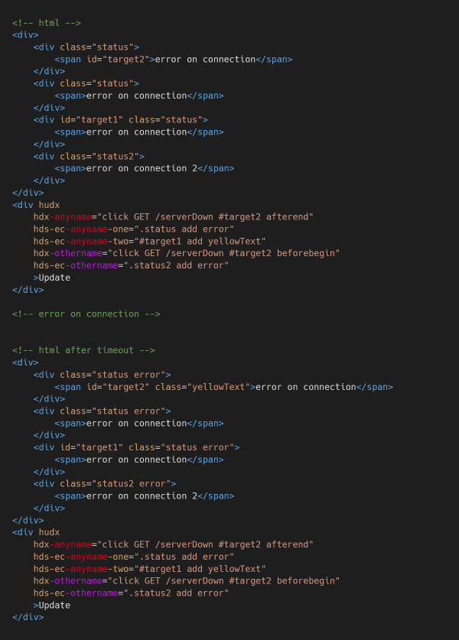459x640 pixels.
Task: Click "error on connection 2" text in first block
Action: 142,168
